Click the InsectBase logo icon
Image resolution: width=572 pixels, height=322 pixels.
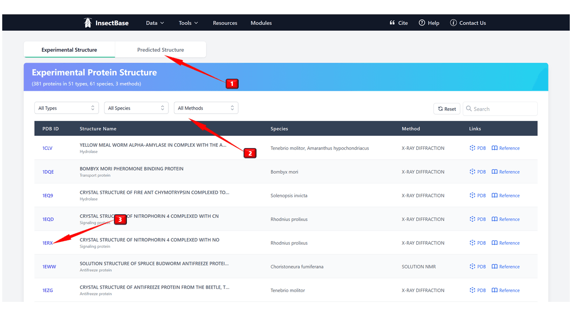click(x=88, y=23)
